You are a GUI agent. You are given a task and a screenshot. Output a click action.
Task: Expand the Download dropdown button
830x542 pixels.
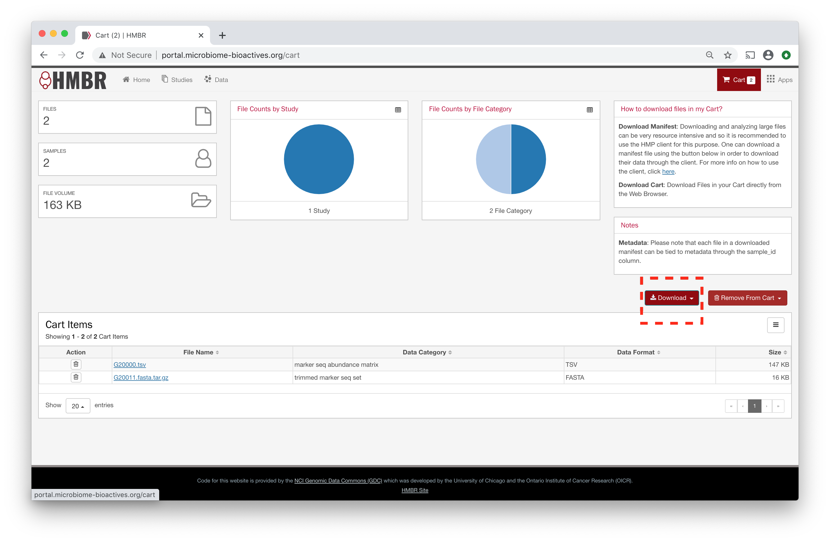coord(671,297)
